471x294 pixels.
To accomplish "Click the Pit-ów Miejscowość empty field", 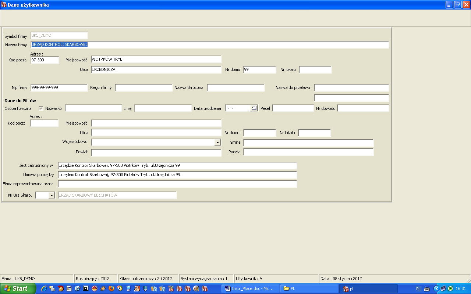I will click(x=156, y=123).
